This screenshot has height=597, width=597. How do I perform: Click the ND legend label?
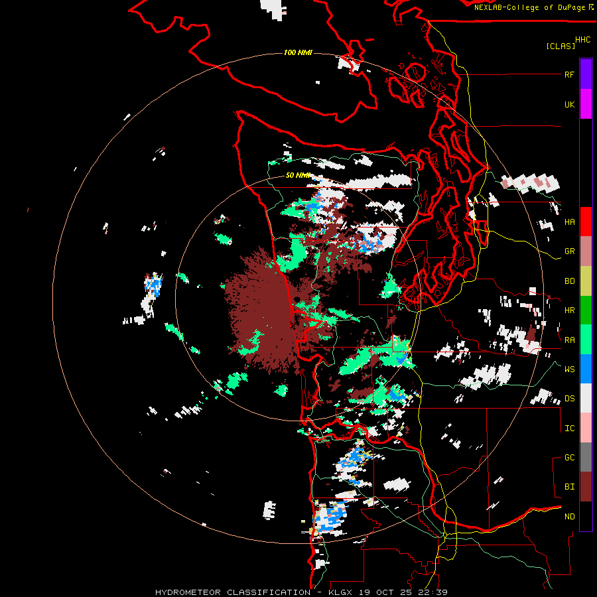(x=569, y=517)
